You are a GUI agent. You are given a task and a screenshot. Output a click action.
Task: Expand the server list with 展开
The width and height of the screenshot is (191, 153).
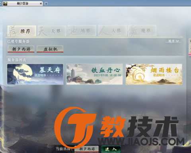pos(173,41)
